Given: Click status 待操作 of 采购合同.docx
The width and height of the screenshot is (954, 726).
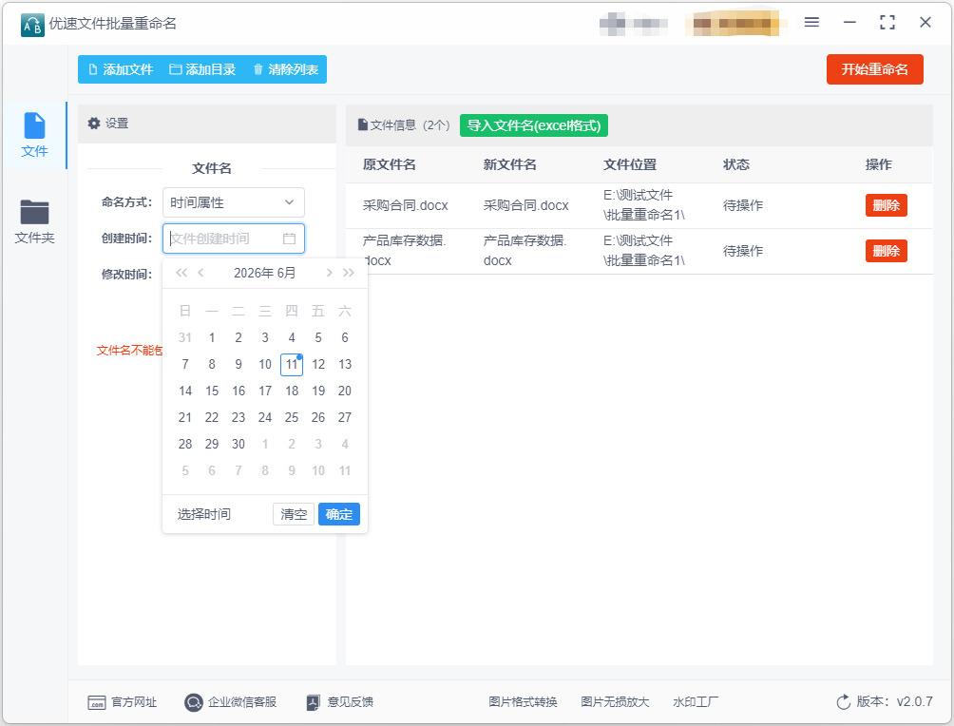Looking at the screenshot, I should pos(743,205).
